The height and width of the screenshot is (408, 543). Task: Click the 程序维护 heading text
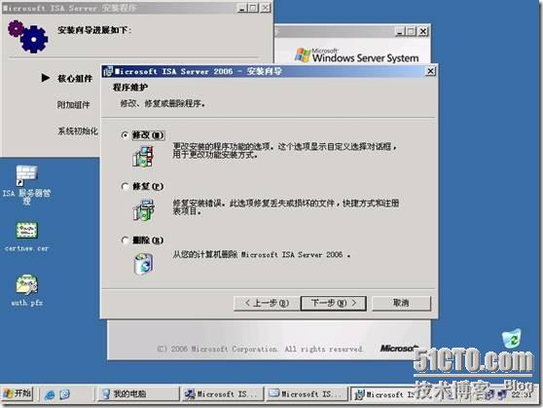[x=130, y=88]
